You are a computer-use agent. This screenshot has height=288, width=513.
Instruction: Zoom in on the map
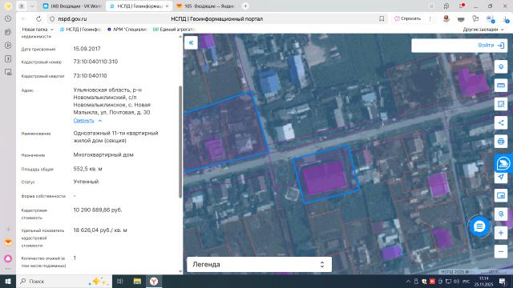click(501, 233)
